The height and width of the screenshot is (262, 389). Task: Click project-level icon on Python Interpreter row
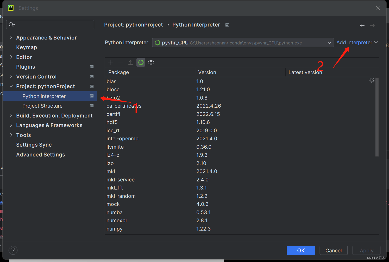92,96
